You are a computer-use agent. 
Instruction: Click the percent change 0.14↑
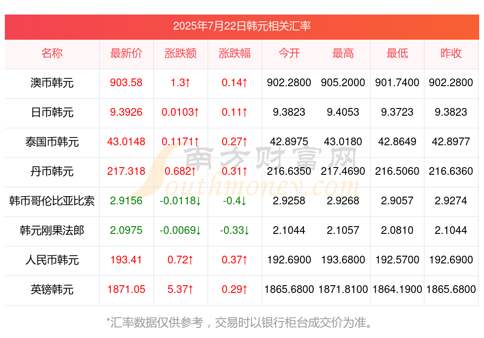coord(235,83)
